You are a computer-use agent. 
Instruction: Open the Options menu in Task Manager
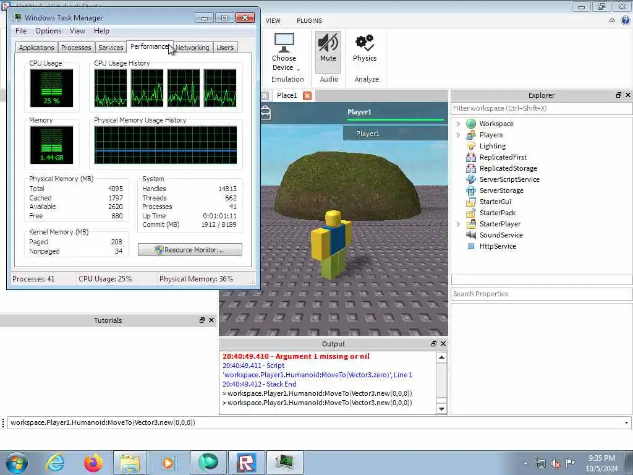48,31
